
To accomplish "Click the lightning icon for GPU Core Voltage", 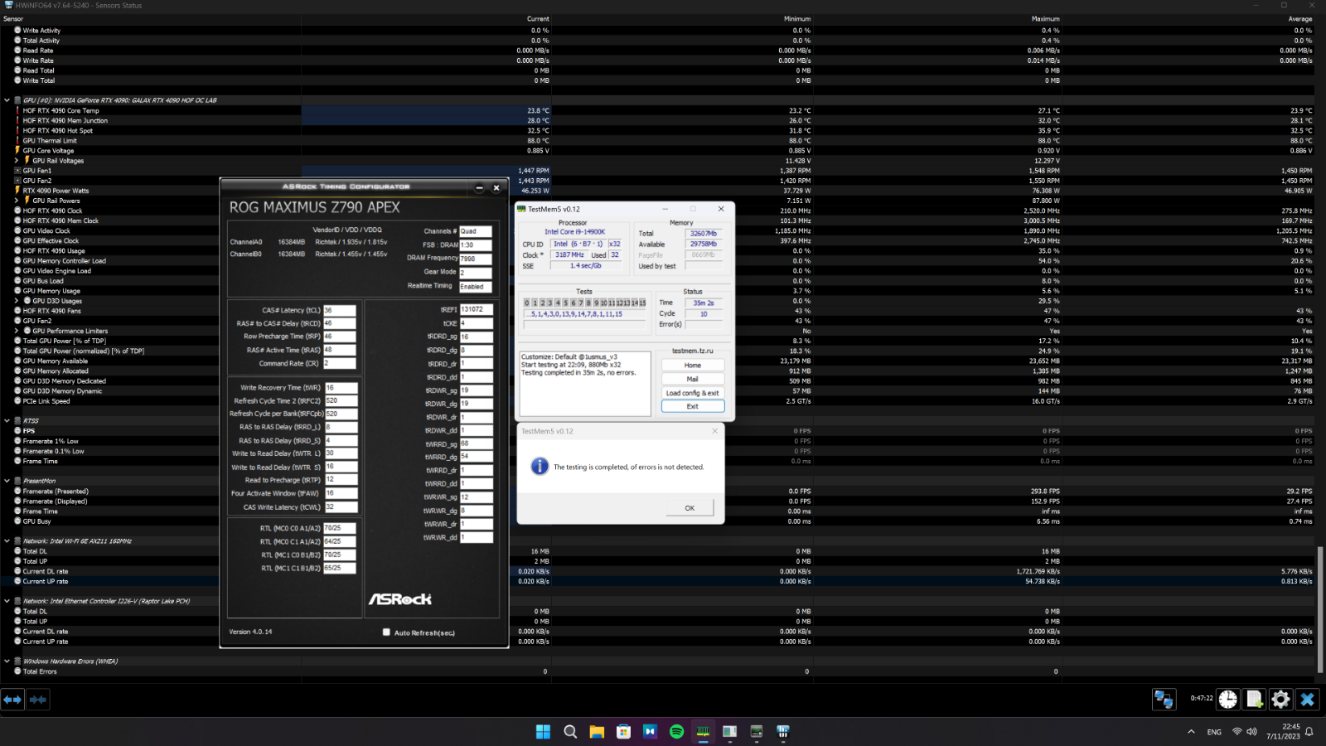I will (17, 150).
